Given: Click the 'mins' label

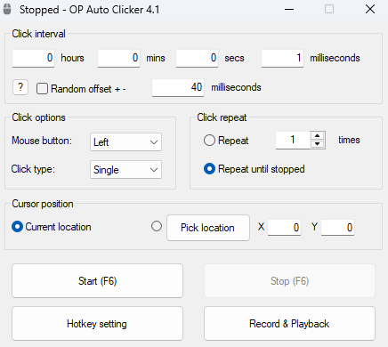Looking at the screenshot, I should pyautogui.click(x=156, y=58).
